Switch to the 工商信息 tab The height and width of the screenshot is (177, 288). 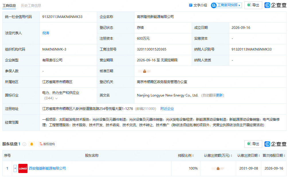[9, 5]
